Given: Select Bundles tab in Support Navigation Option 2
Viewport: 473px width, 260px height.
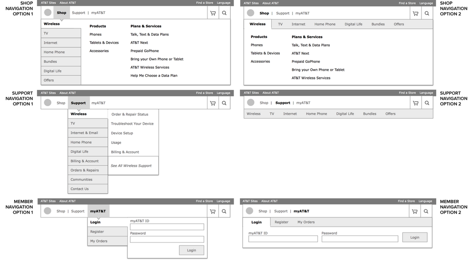Looking at the screenshot, I should (369, 114).
